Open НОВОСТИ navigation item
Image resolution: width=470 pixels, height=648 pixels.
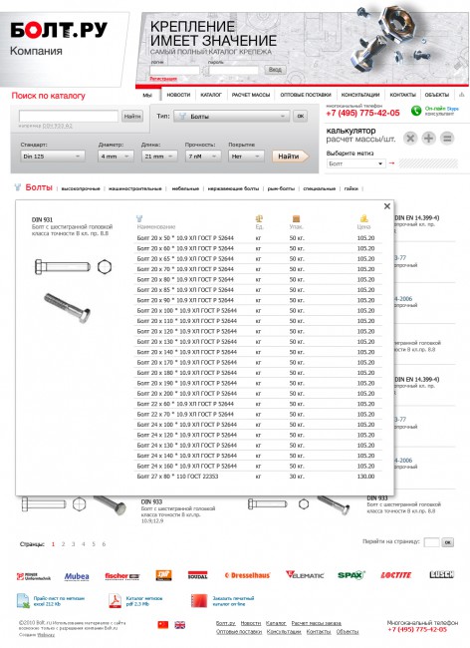tap(178, 95)
